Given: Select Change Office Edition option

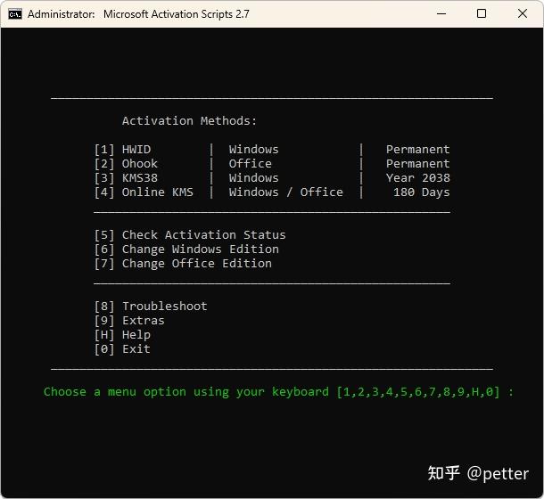Looking at the screenshot, I should (x=183, y=264).
